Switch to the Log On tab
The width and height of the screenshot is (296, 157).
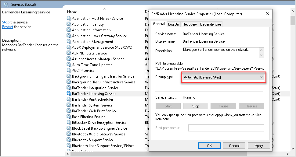174,24
